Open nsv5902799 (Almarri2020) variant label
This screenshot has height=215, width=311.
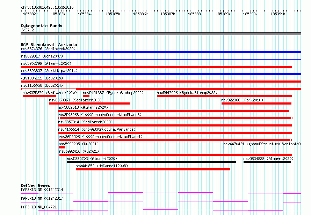point(46,63)
